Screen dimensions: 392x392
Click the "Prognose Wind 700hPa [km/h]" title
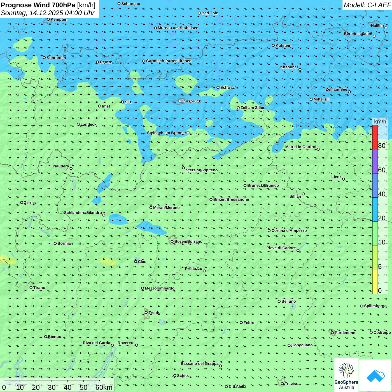(48, 5)
